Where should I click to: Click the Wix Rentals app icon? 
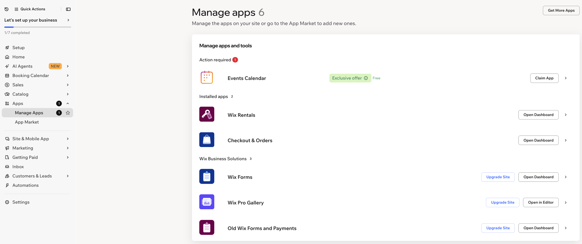pos(207,114)
